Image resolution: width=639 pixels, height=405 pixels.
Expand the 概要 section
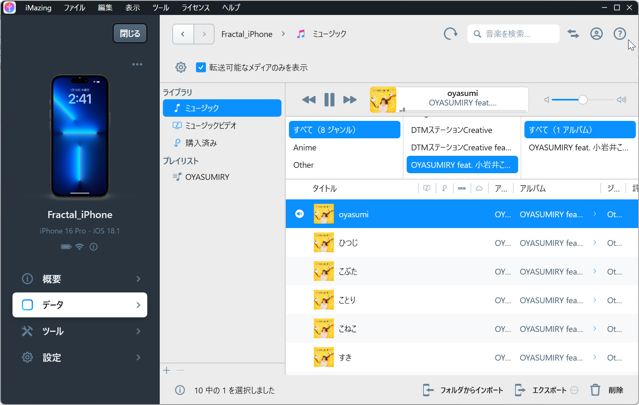[80, 279]
